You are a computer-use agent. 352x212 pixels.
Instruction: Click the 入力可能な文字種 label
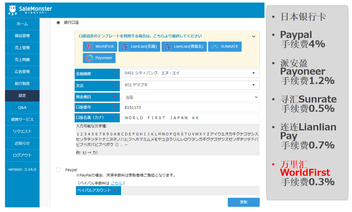(92, 126)
